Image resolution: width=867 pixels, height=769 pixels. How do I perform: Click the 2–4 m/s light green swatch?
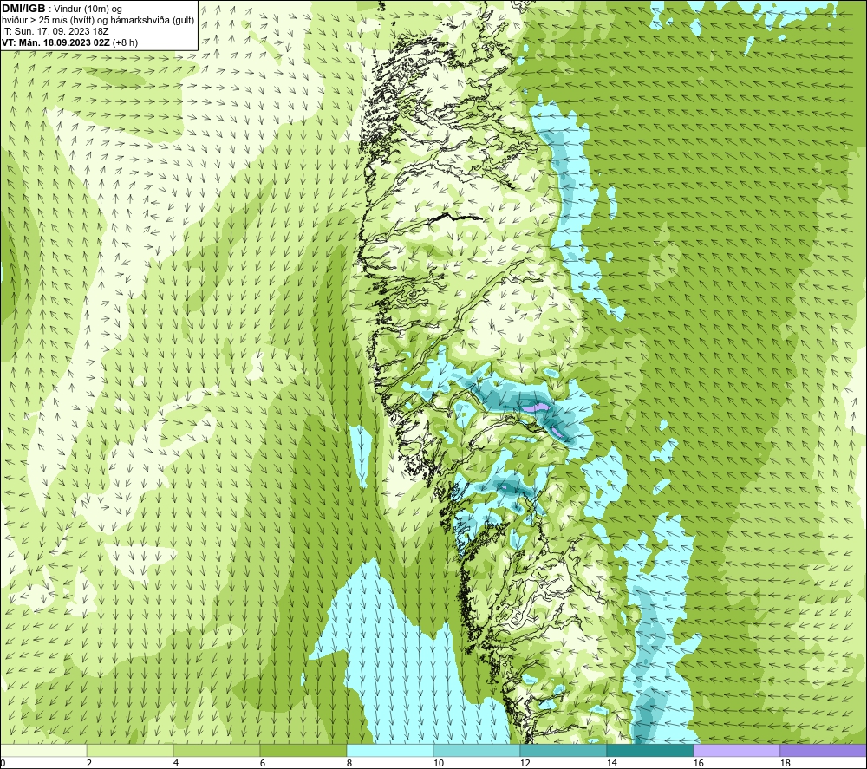pos(130,750)
